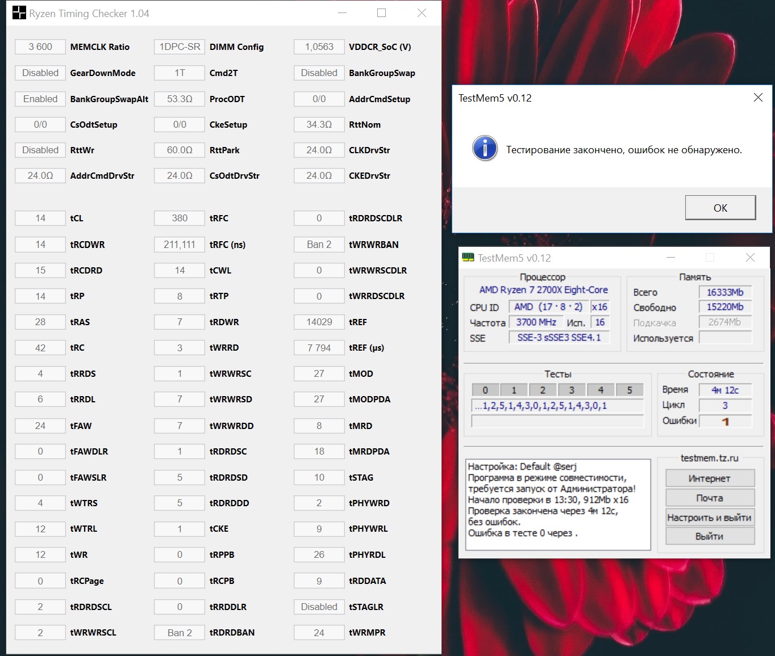Select the tRC value 42
The width and height of the screenshot is (775, 656).
[x=40, y=348]
